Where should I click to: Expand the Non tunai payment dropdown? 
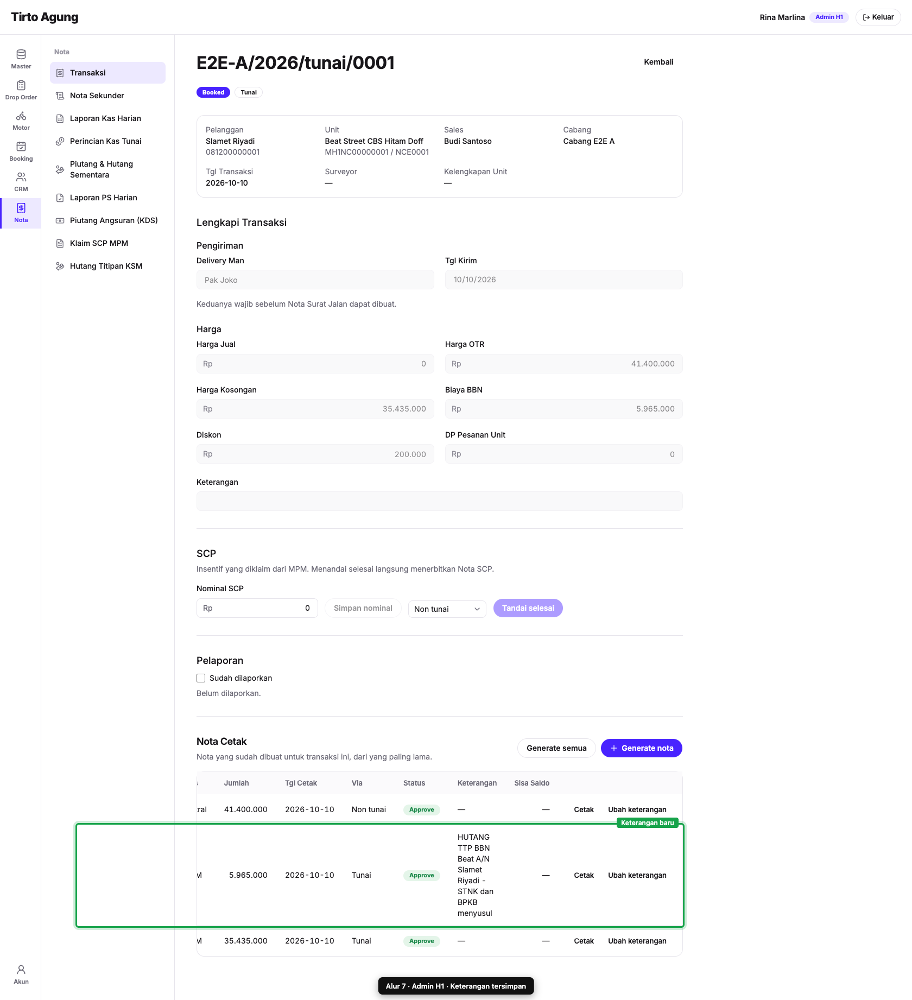click(447, 609)
